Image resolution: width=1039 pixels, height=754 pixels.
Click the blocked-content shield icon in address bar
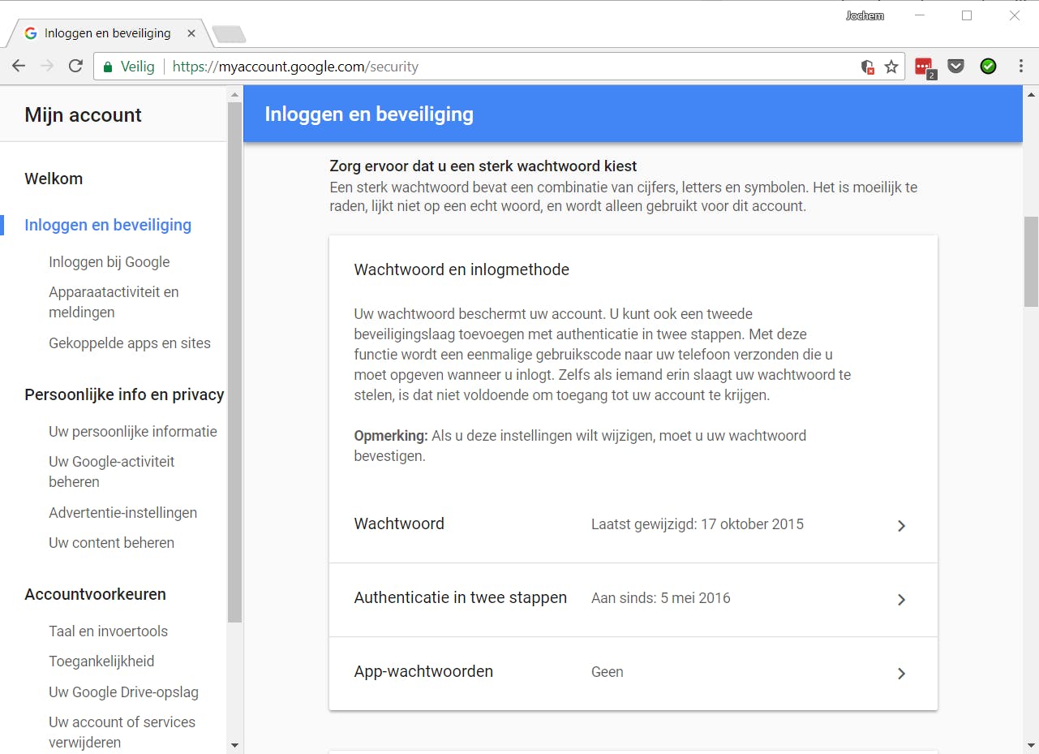tap(868, 67)
